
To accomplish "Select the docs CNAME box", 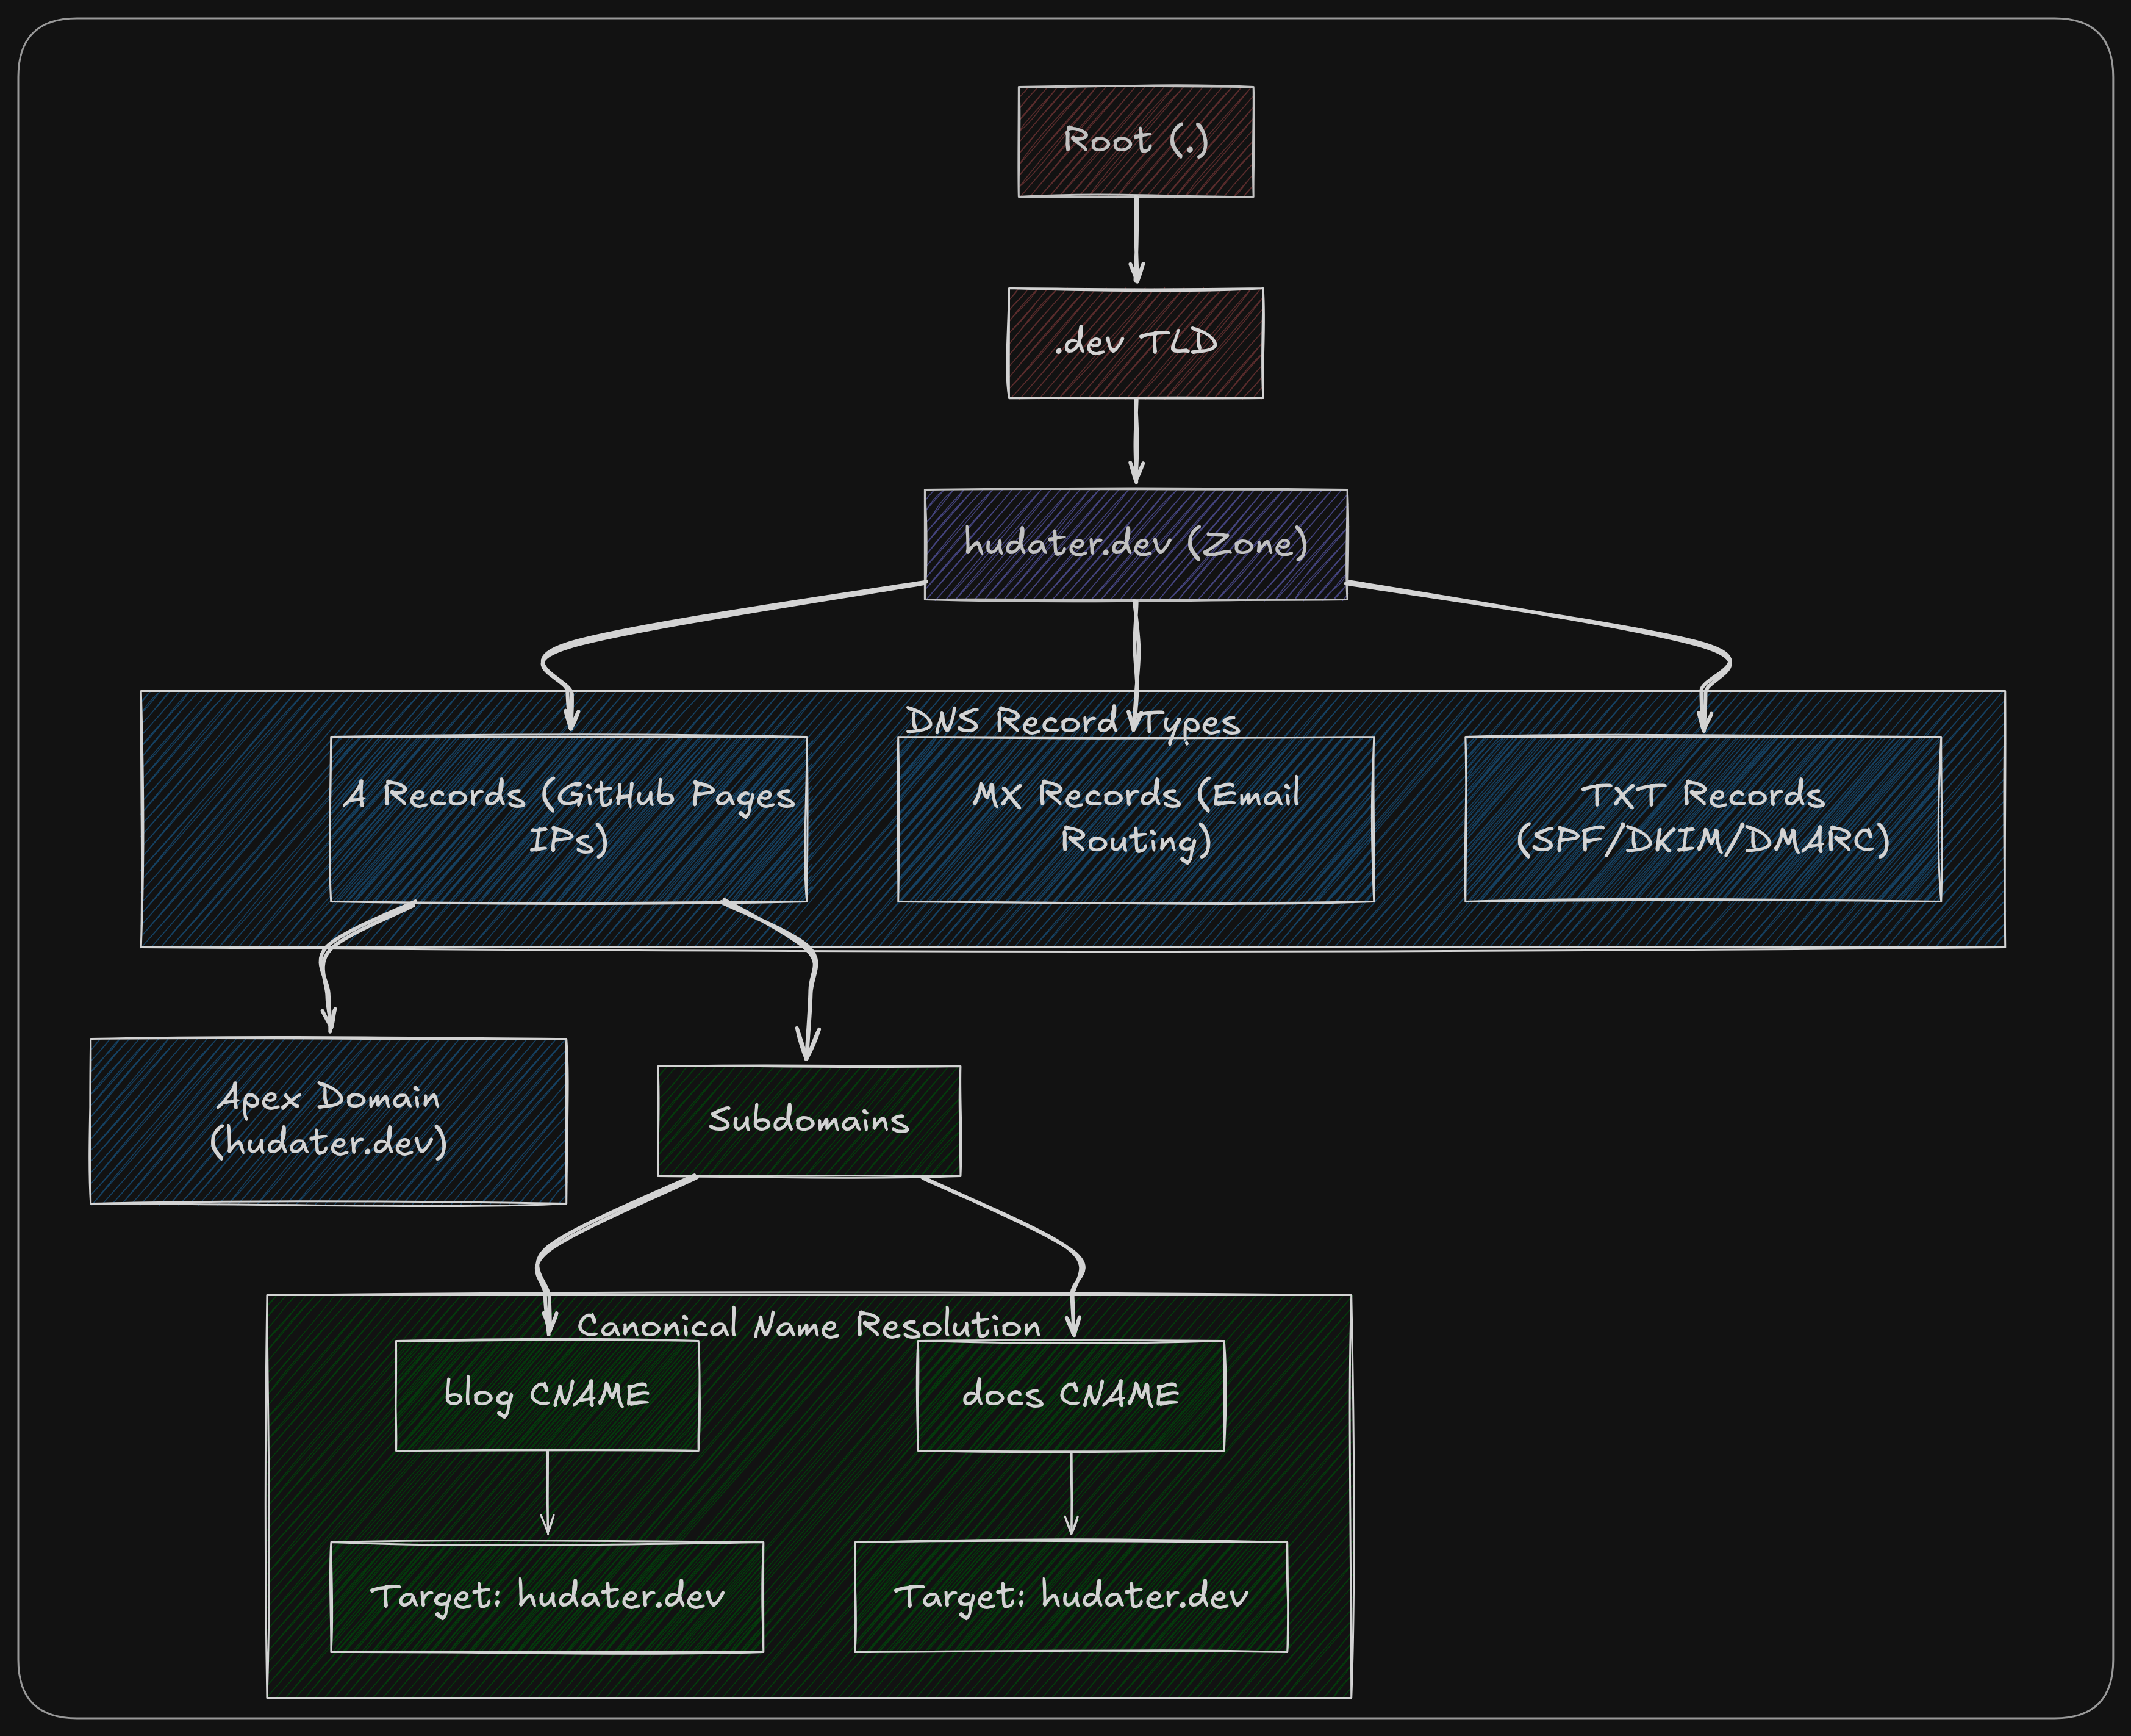I will (1070, 1394).
